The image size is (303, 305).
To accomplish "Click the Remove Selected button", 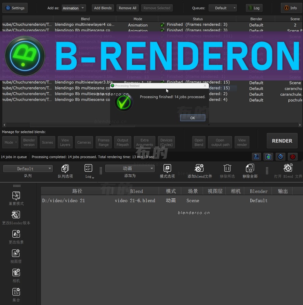I will point(157,8).
